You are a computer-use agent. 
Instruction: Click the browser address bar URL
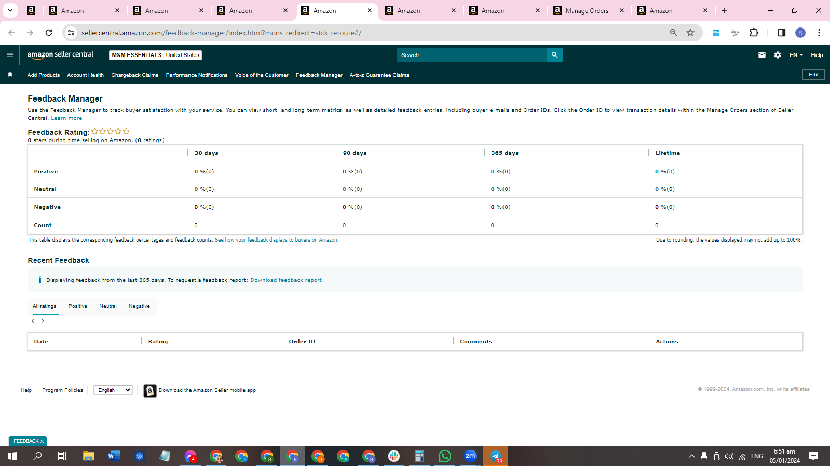coord(221,33)
